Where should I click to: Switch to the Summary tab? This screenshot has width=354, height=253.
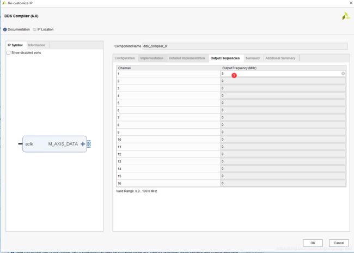pos(253,58)
